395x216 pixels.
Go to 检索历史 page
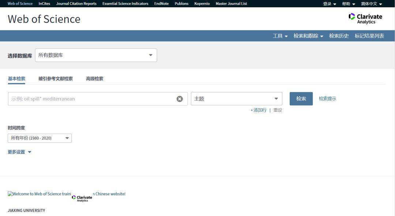(339, 36)
